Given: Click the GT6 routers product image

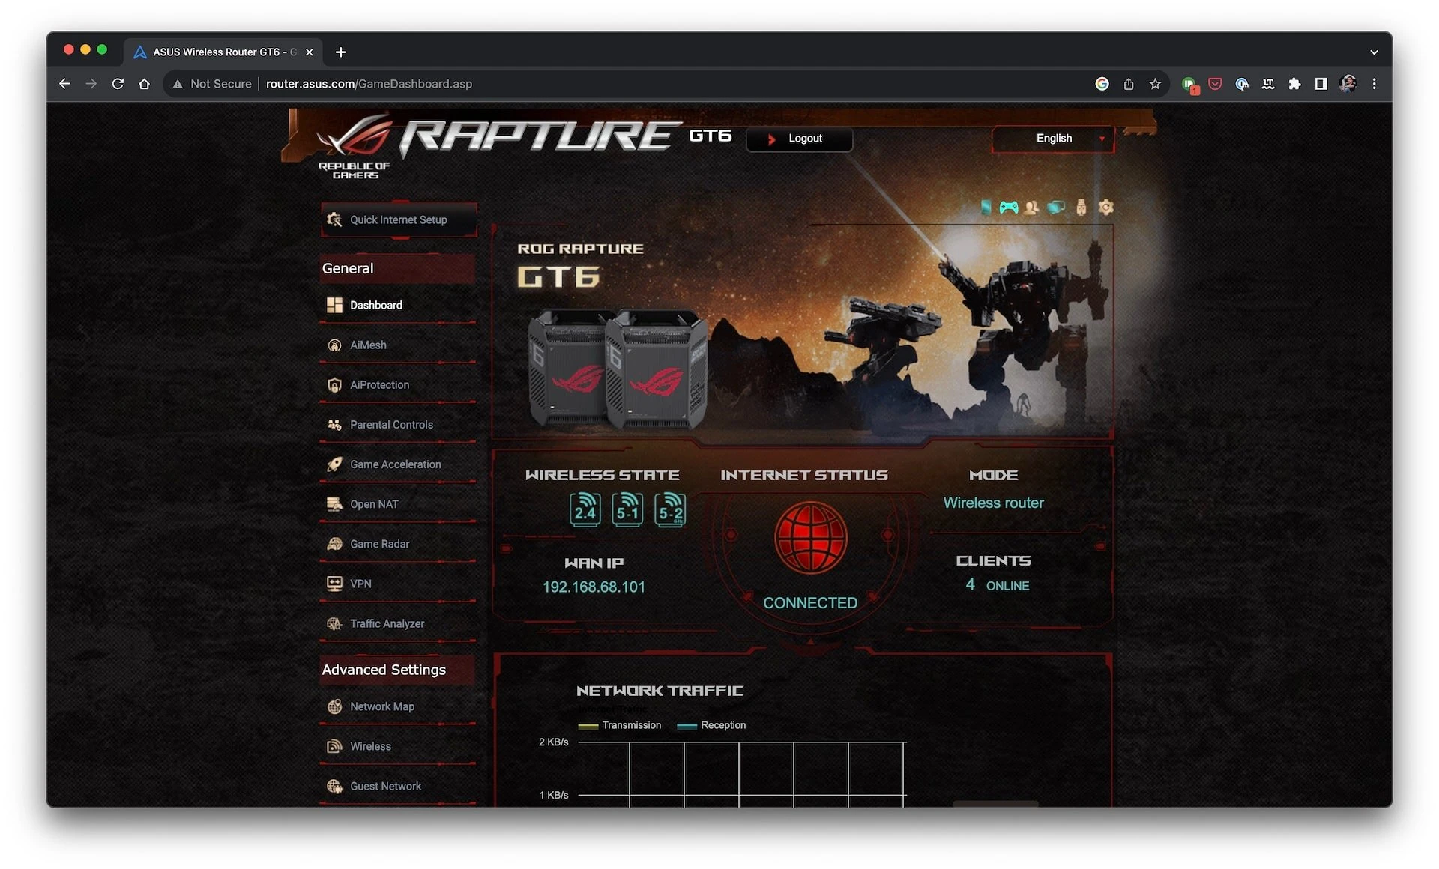Looking at the screenshot, I should point(618,369).
